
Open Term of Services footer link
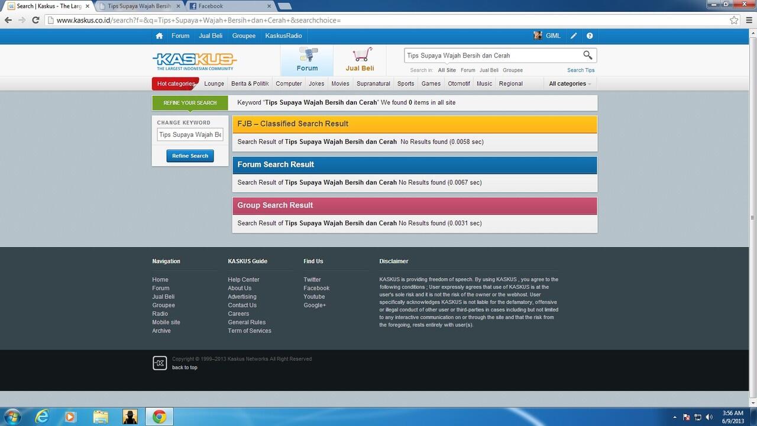[250, 331]
